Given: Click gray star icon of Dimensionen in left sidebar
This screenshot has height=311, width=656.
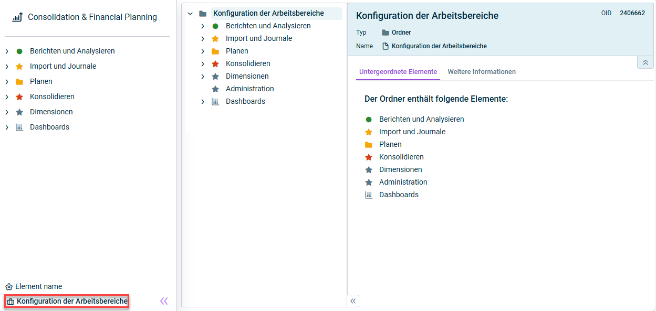Looking at the screenshot, I should [19, 112].
